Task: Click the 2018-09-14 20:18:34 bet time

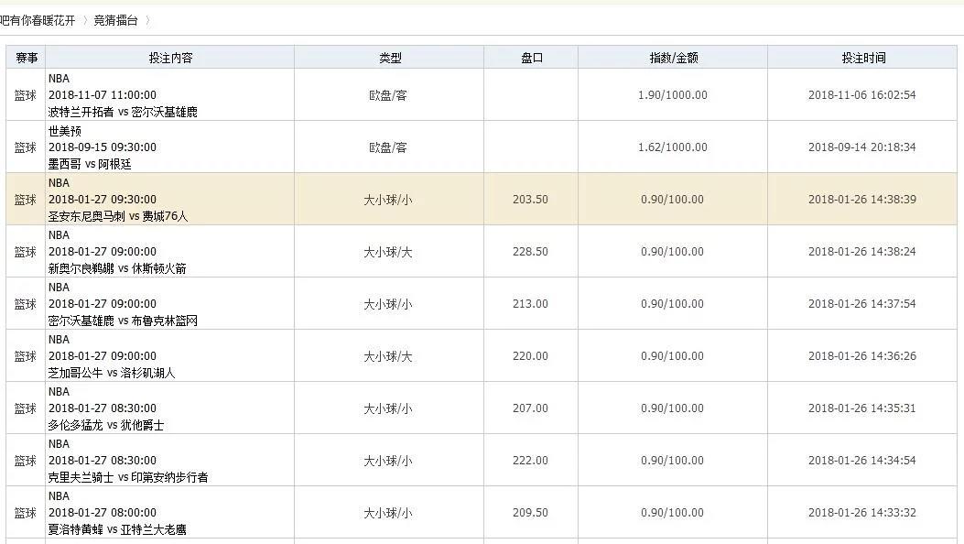Action: [x=861, y=147]
